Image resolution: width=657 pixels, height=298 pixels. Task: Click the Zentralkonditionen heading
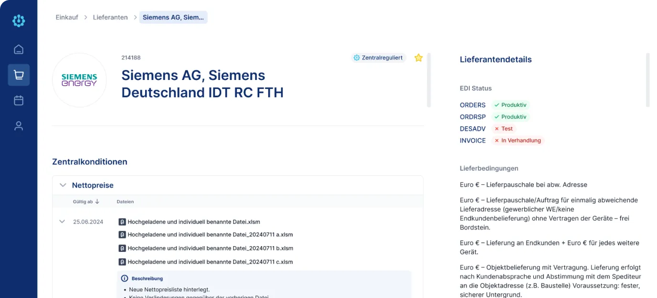90,162
